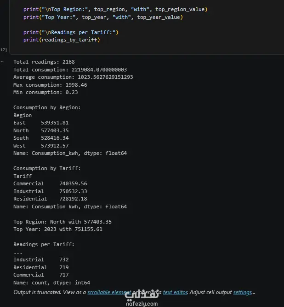Click the Residential 719 count row
The height and width of the screenshot is (307, 284).
(41, 267)
